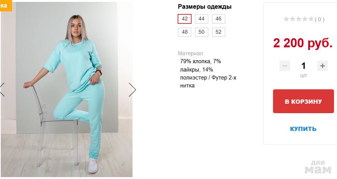Viewport: 337px width, 179px height.
Task: Select clothing size 42
Action: 185,19
